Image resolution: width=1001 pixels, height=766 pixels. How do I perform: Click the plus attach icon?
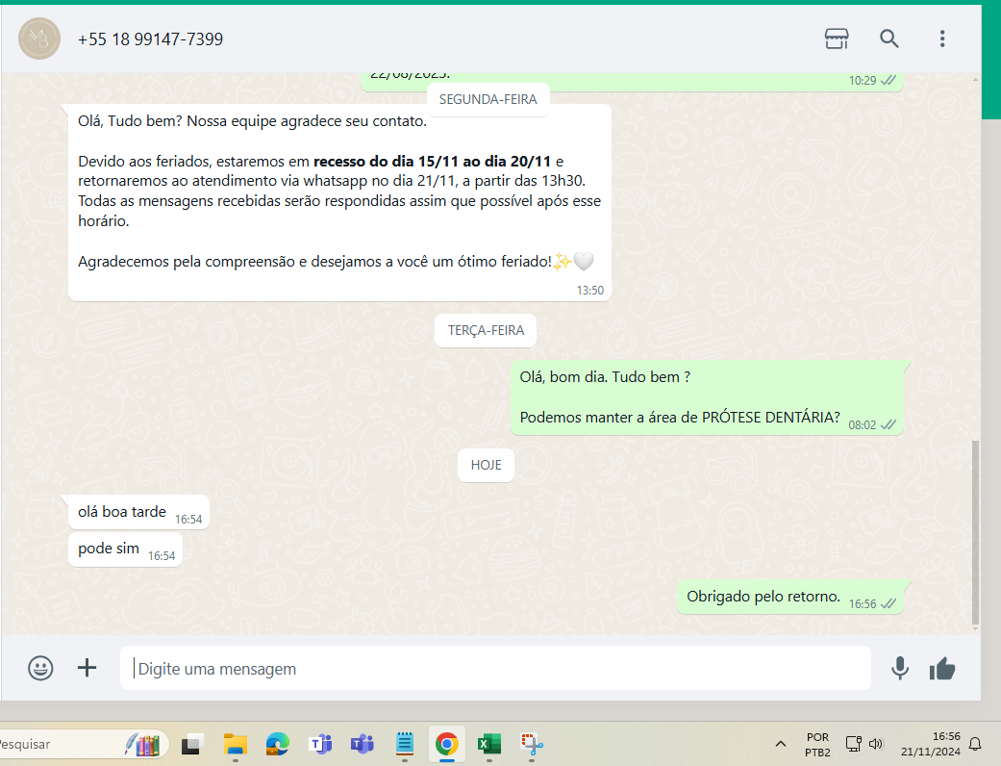[x=87, y=668]
